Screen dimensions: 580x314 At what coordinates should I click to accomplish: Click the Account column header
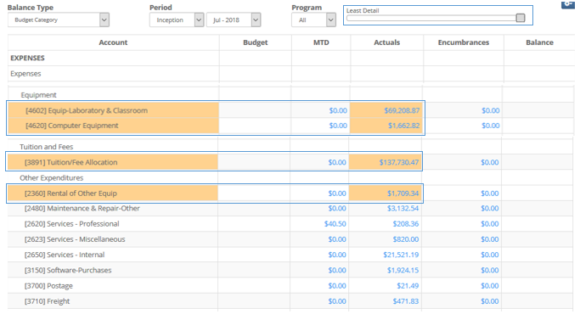pyautogui.click(x=113, y=42)
